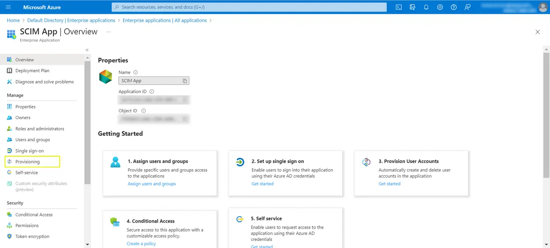Click the SCIM App logo under Properties
The height and width of the screenshot is (248, 550).
(105, 76)
